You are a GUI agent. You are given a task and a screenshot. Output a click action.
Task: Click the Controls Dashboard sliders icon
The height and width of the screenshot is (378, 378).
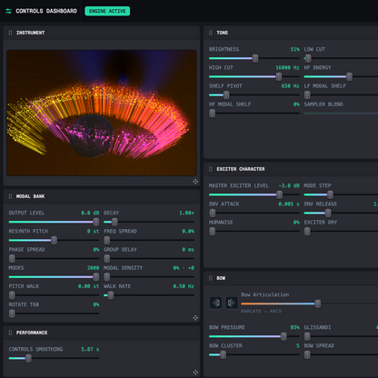pyautogui.click(x=8, y=11)
